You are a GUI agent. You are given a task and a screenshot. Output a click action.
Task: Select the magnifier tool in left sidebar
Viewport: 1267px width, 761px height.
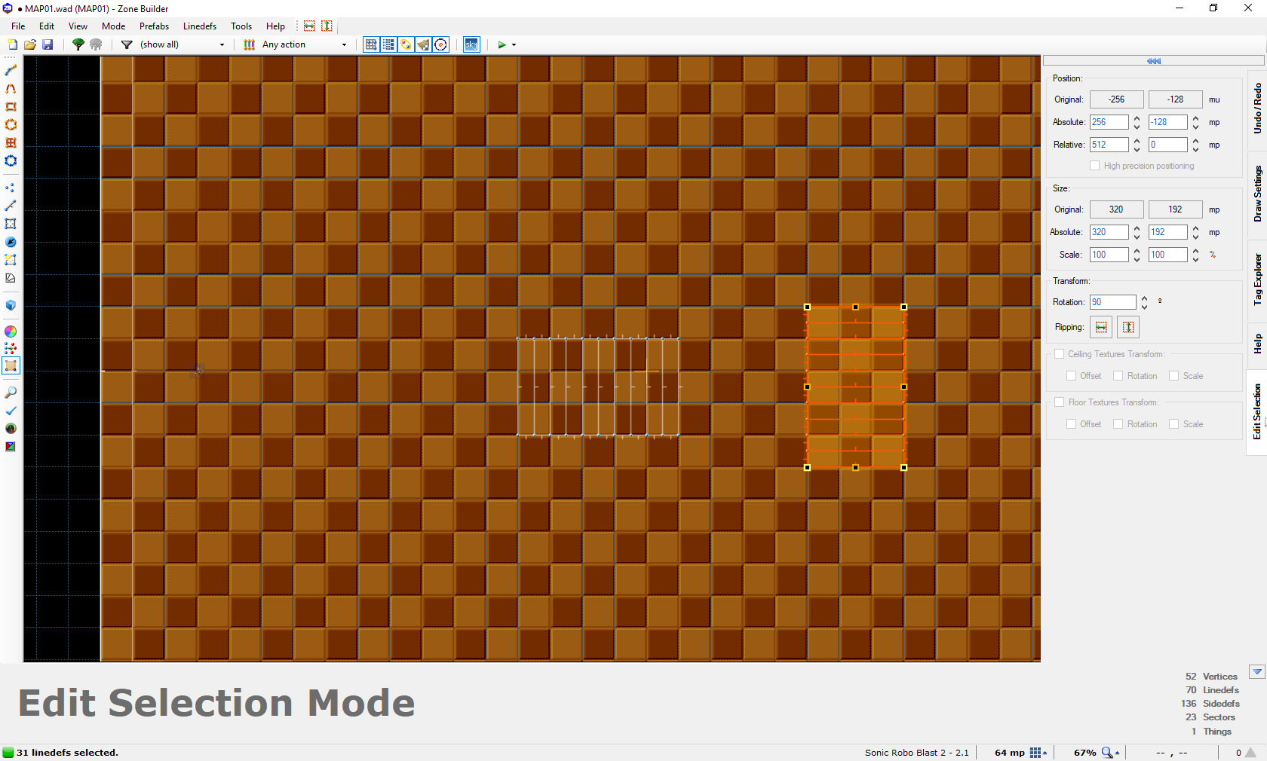(x=11, y=393)
